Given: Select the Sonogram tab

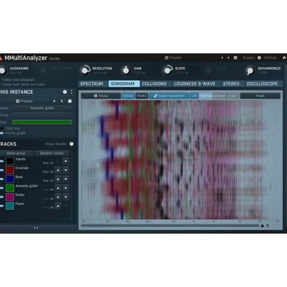Looking at the screenshot, I should click(x=124, y=84).
